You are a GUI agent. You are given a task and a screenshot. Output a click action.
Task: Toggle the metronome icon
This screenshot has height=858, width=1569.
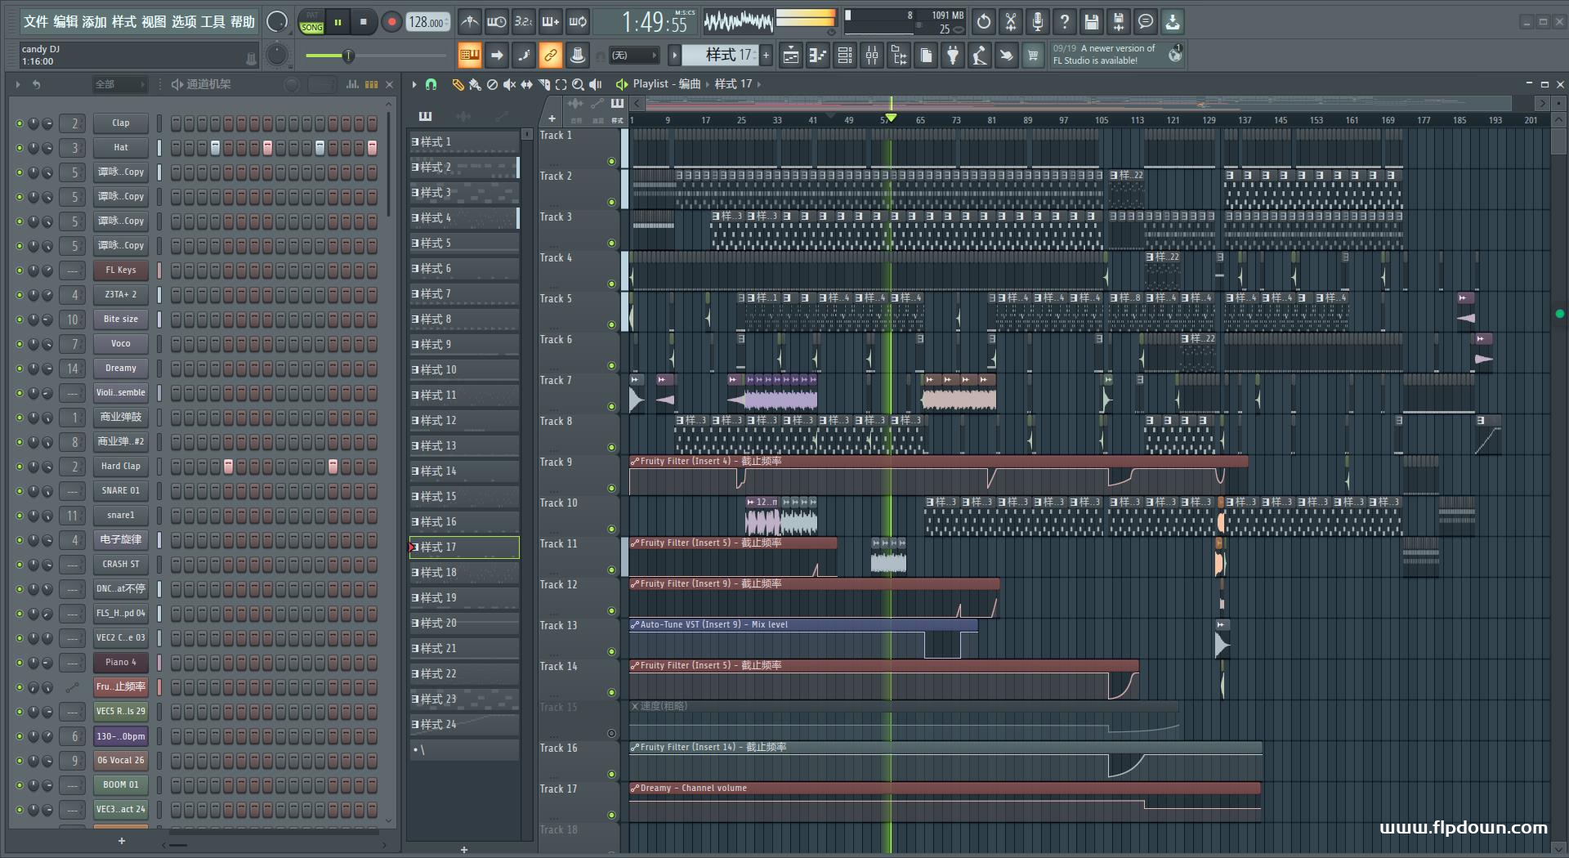click(x=469, y=22)
